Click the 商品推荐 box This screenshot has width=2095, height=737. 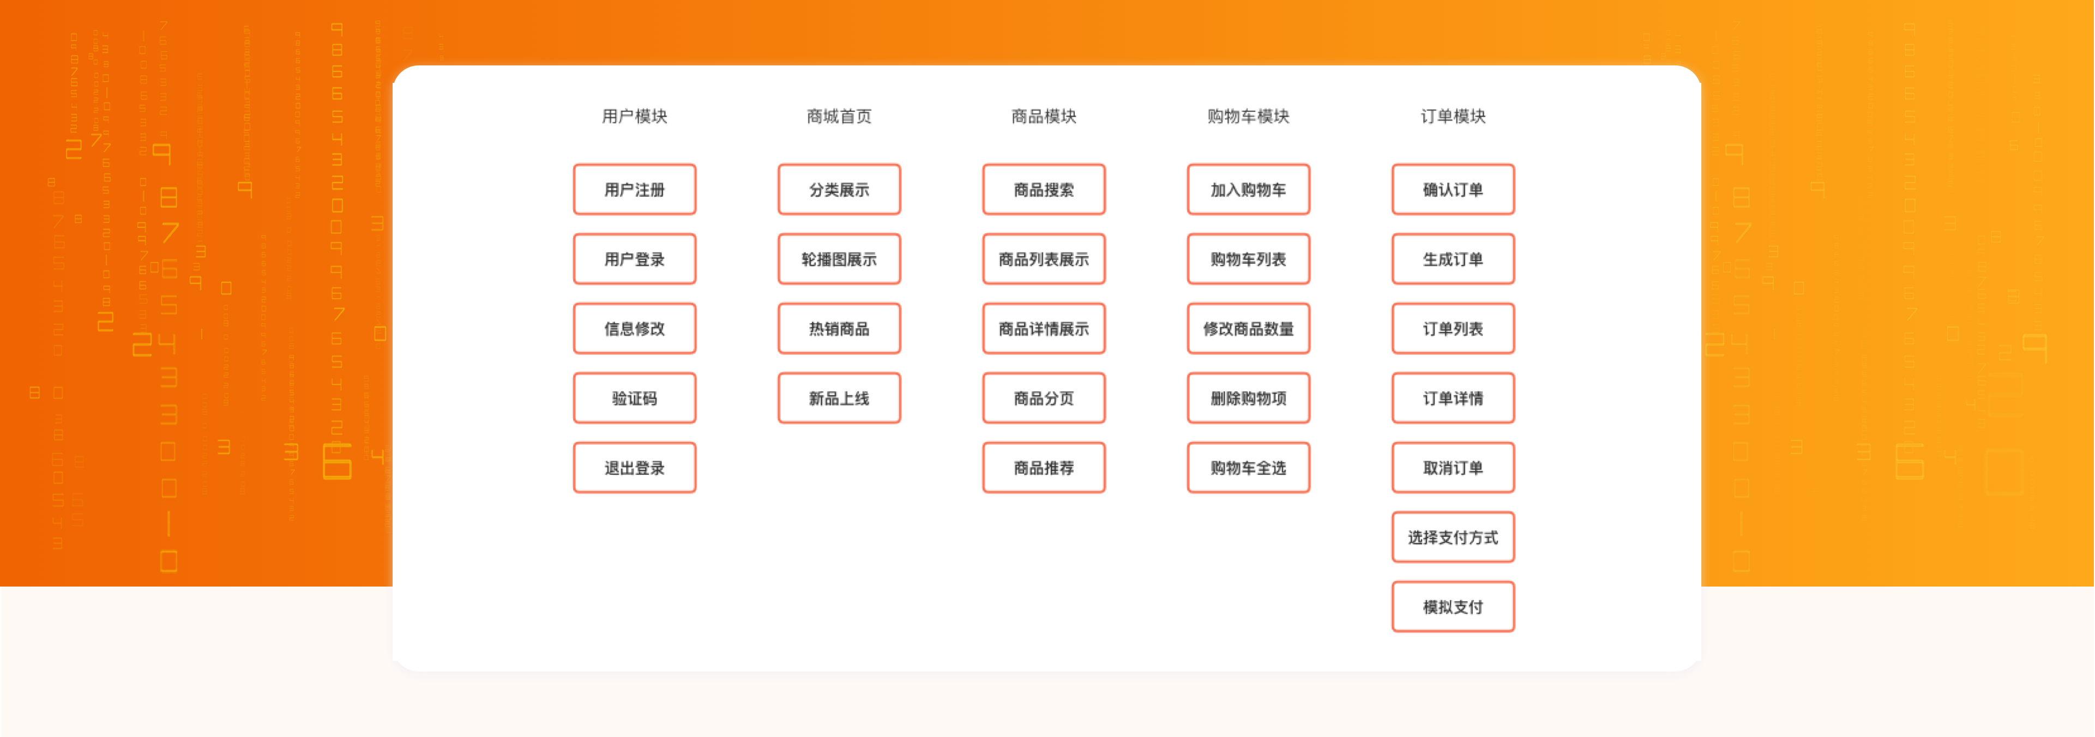click(x=1044, y=468)
